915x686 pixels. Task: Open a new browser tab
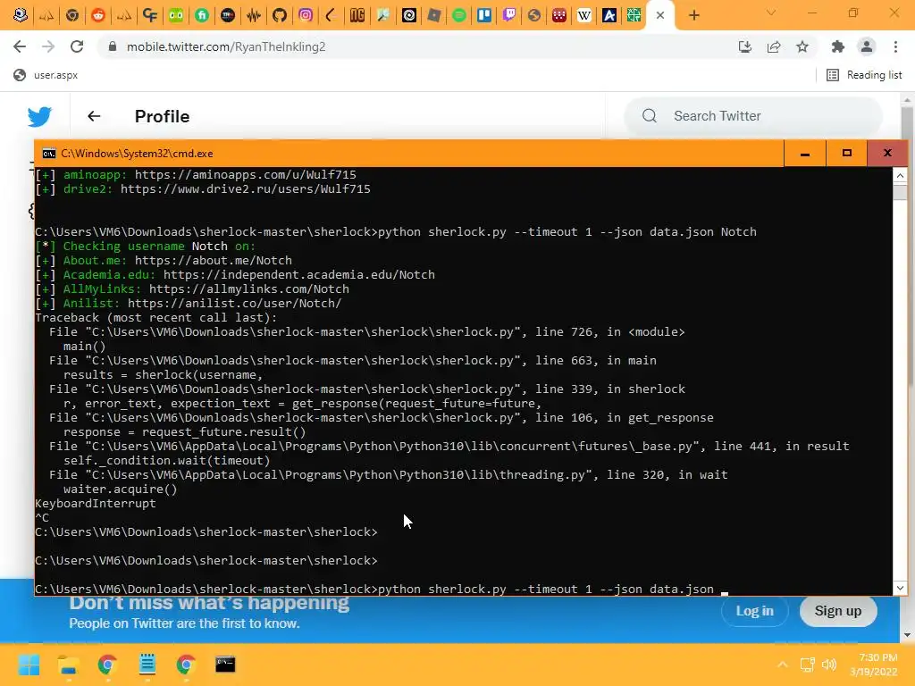(x=693, y=15)
